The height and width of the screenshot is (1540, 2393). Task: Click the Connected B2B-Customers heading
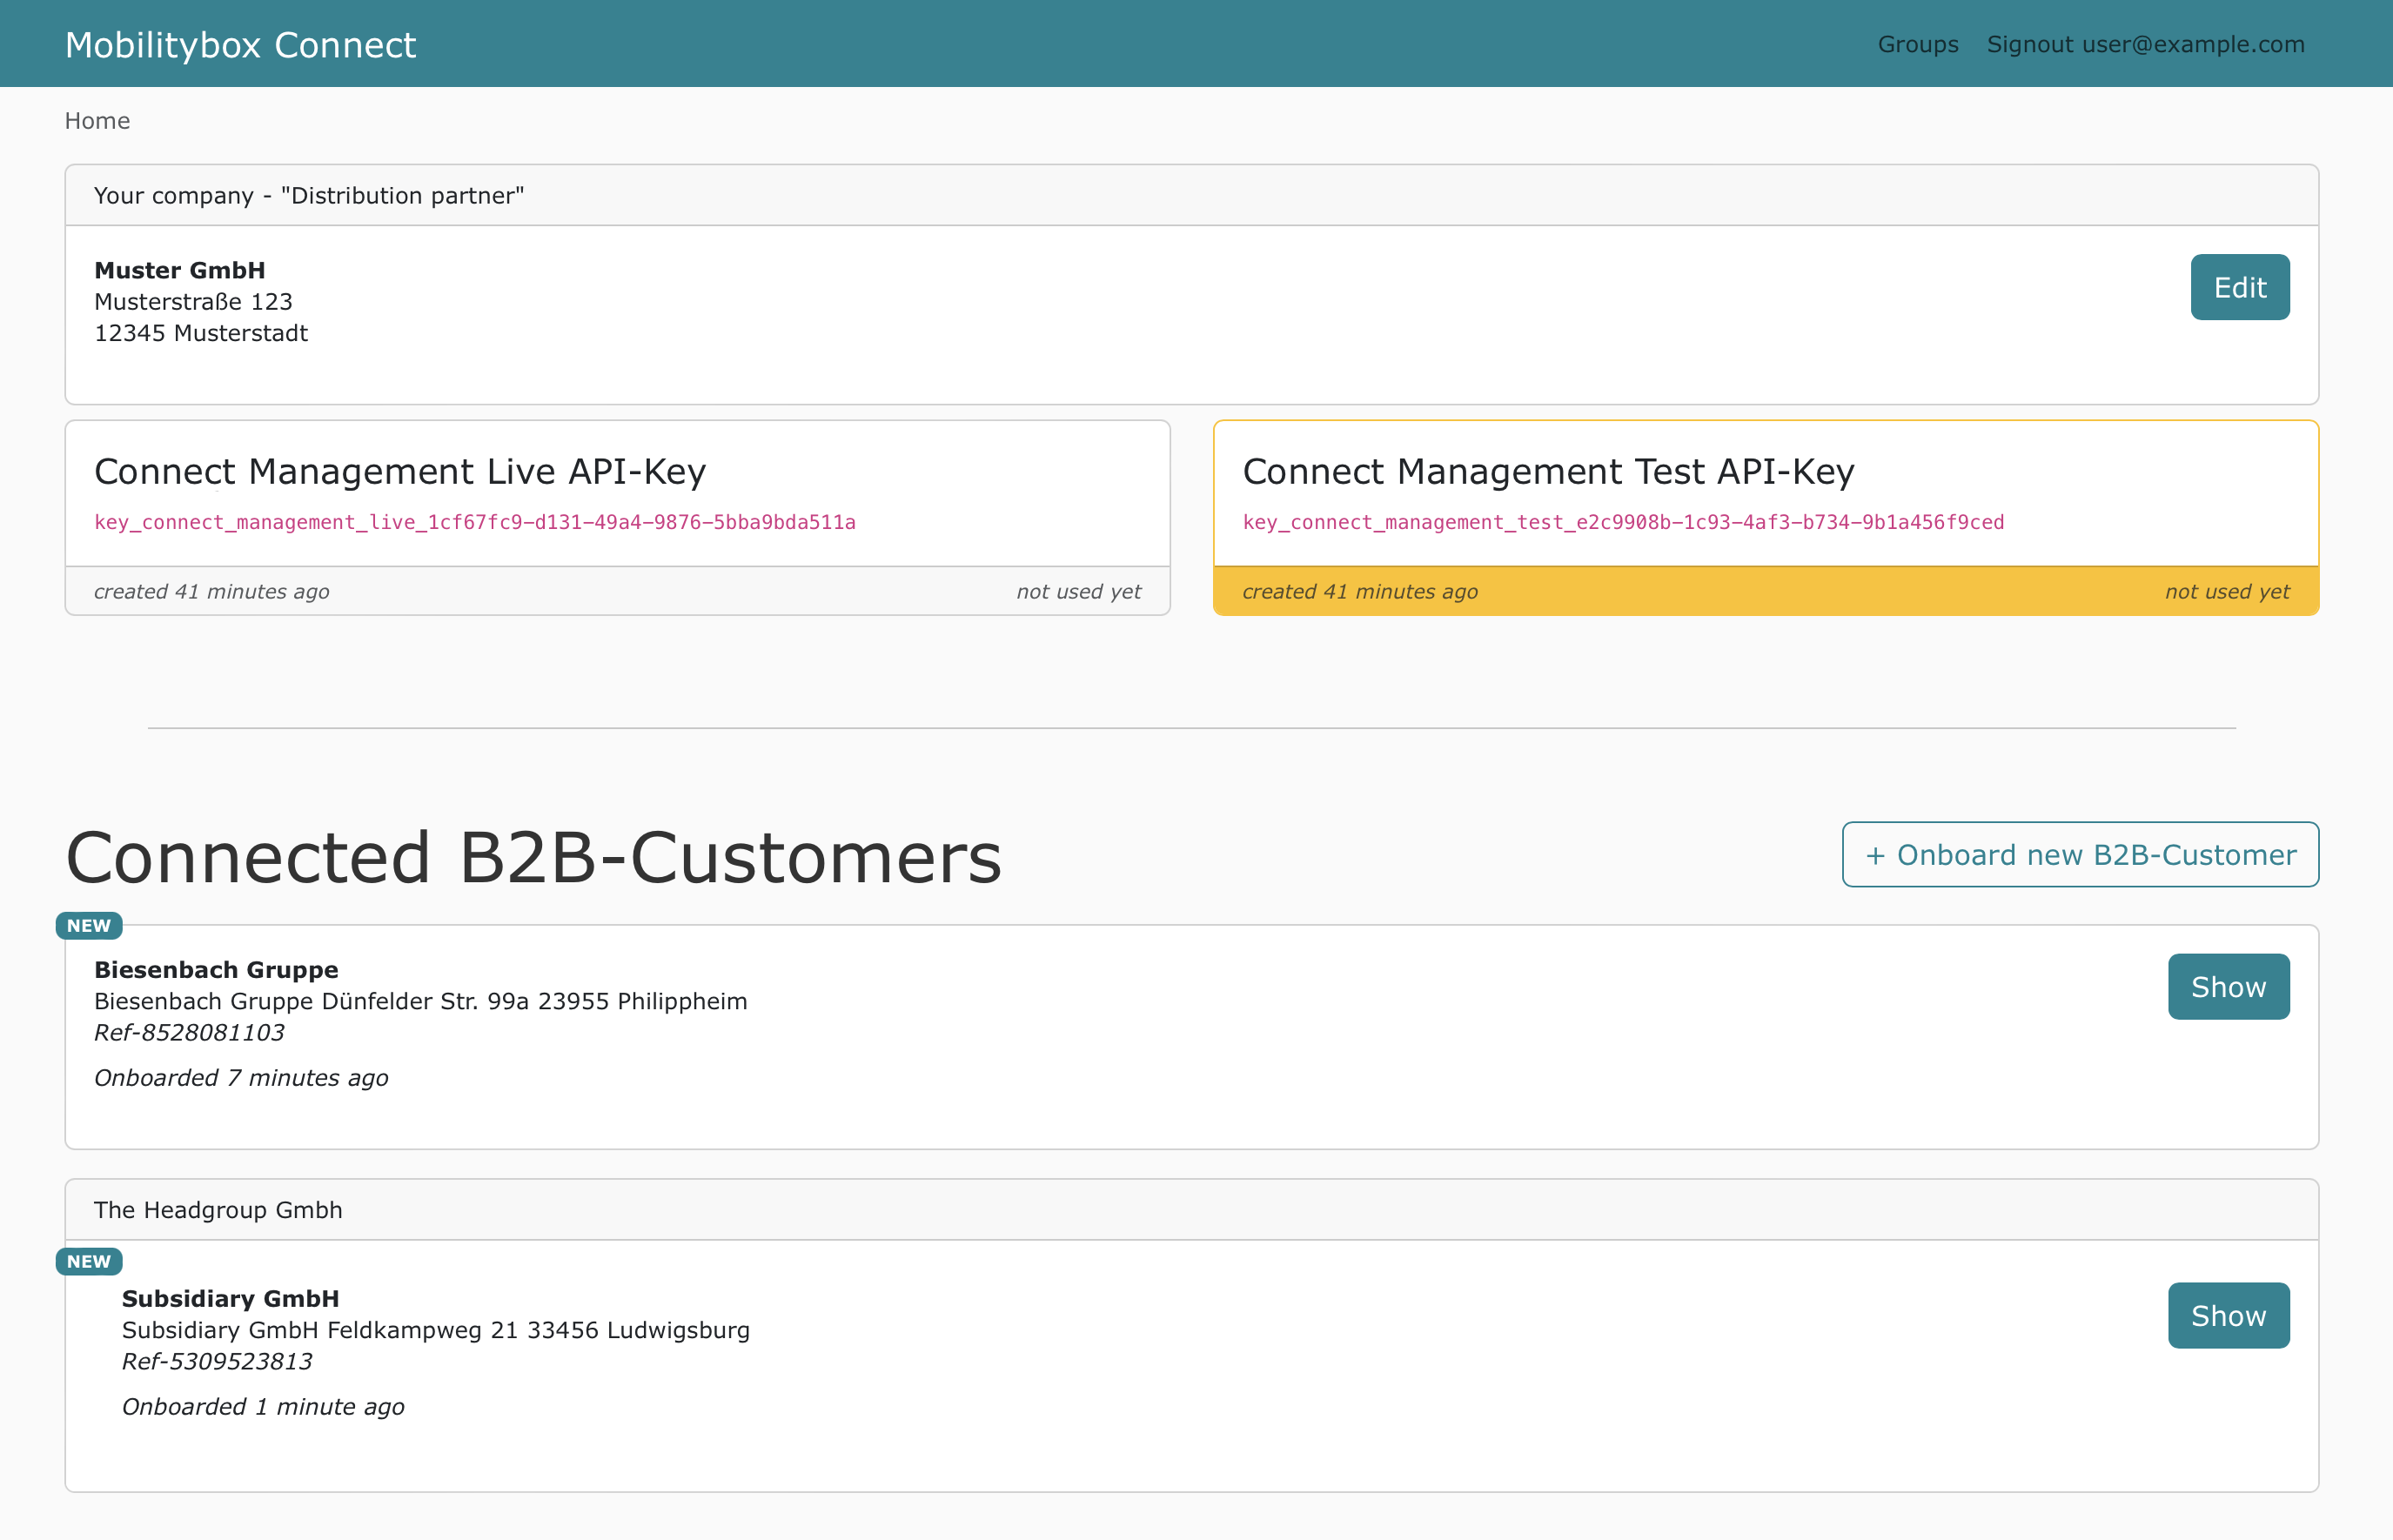(533, 858)
